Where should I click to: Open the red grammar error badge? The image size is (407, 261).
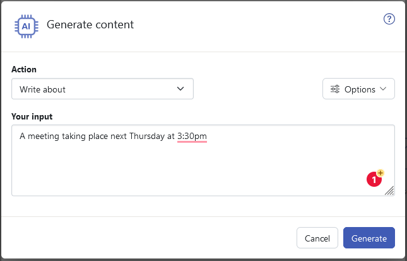(x=374, y=179)
